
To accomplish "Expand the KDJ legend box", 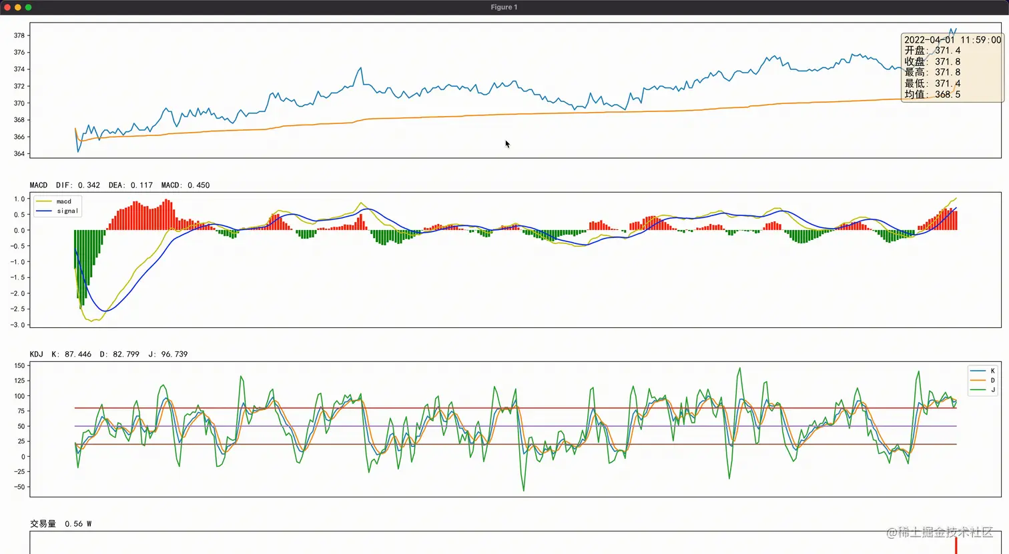I will 982,379.
